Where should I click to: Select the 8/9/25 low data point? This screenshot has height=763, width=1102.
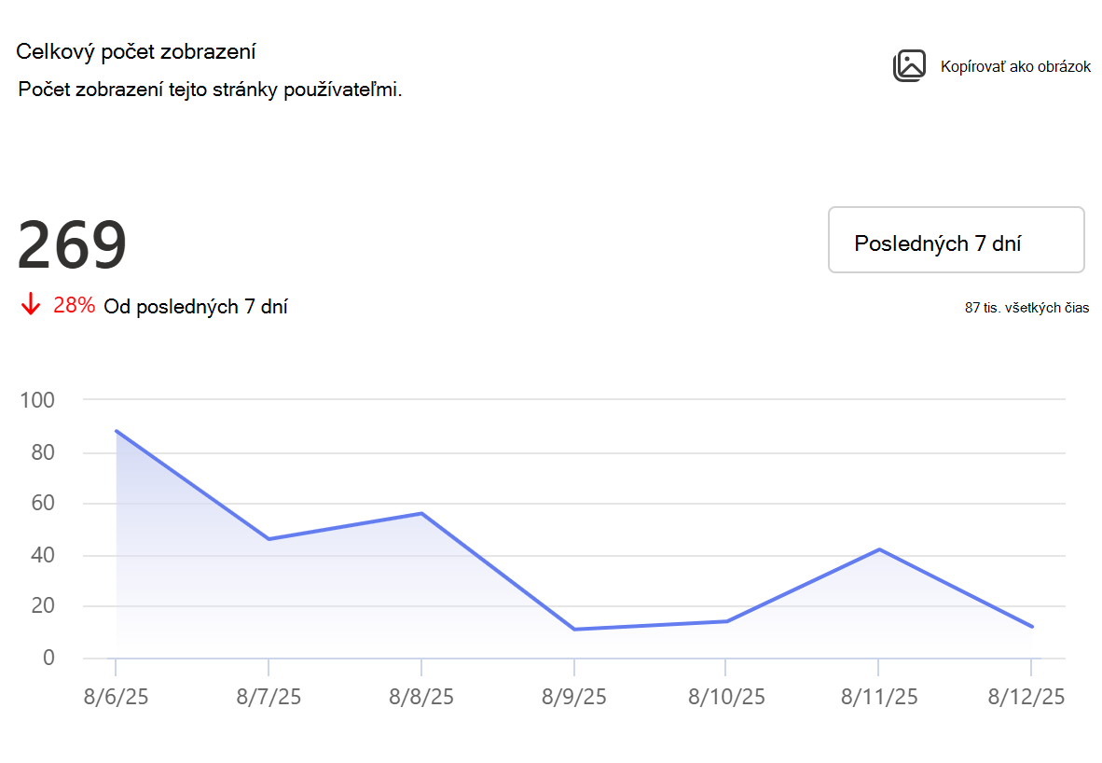point(574,629)
